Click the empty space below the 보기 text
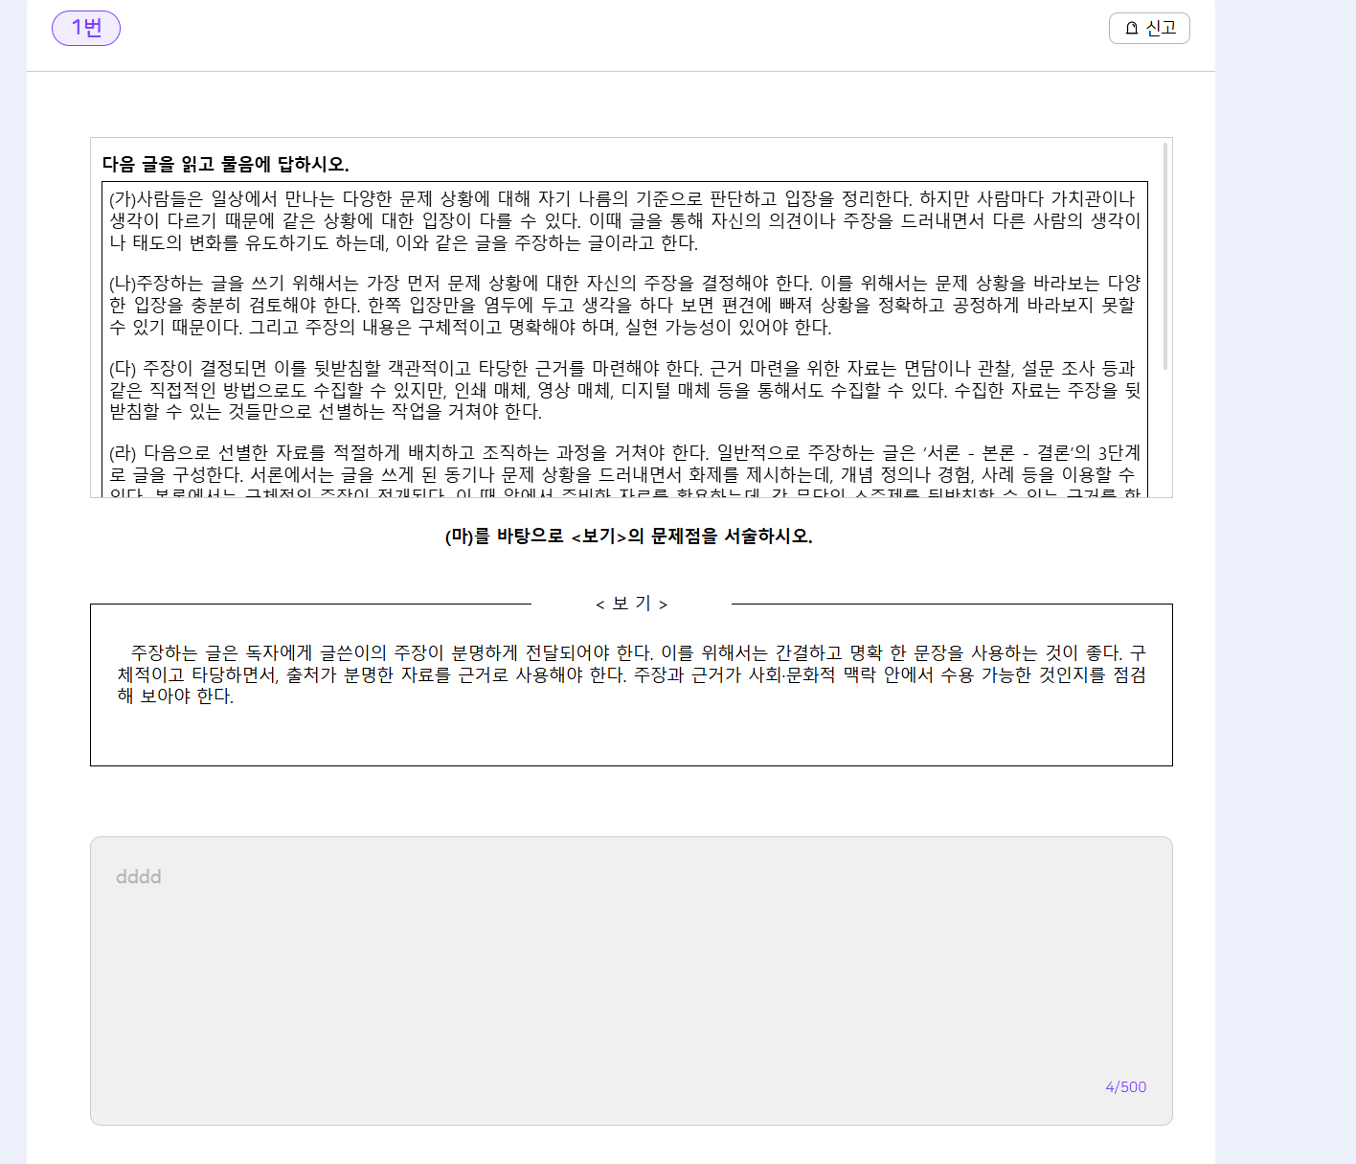This screenshot has width=1356, height=1164. click(x=631, y=736)
